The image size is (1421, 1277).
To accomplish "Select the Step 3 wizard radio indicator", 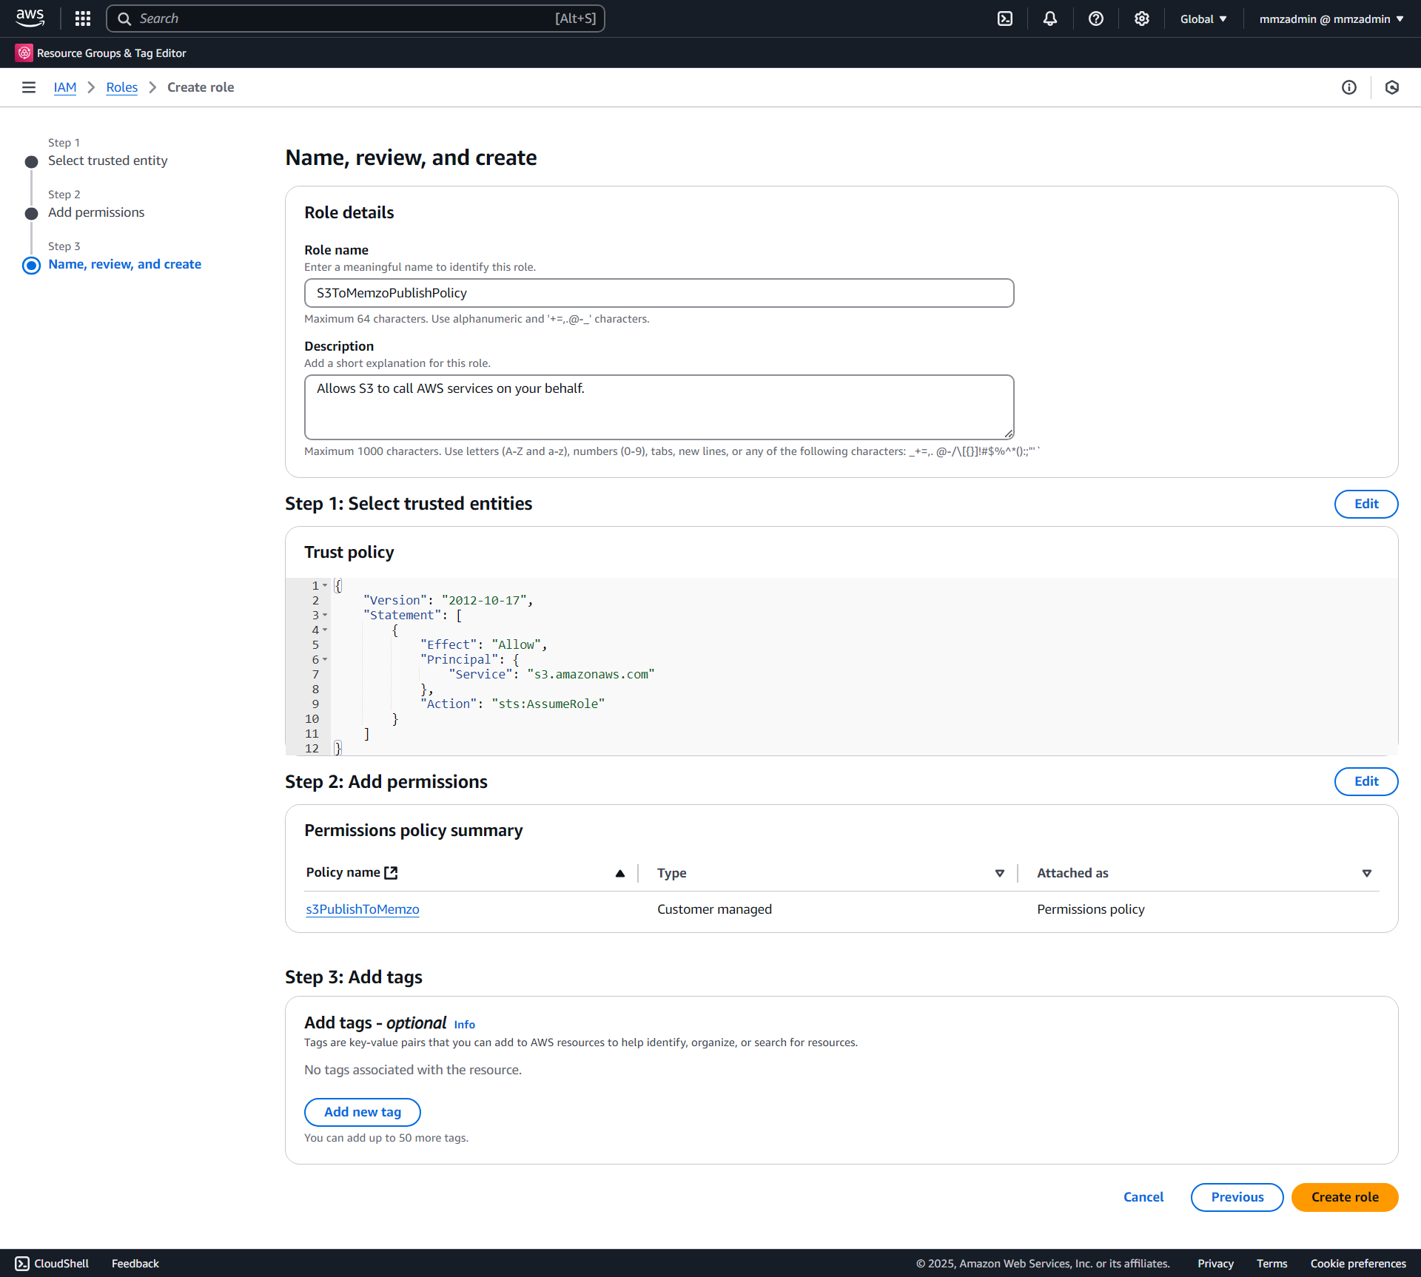I will pyautogui.click(x=31, y=265).
